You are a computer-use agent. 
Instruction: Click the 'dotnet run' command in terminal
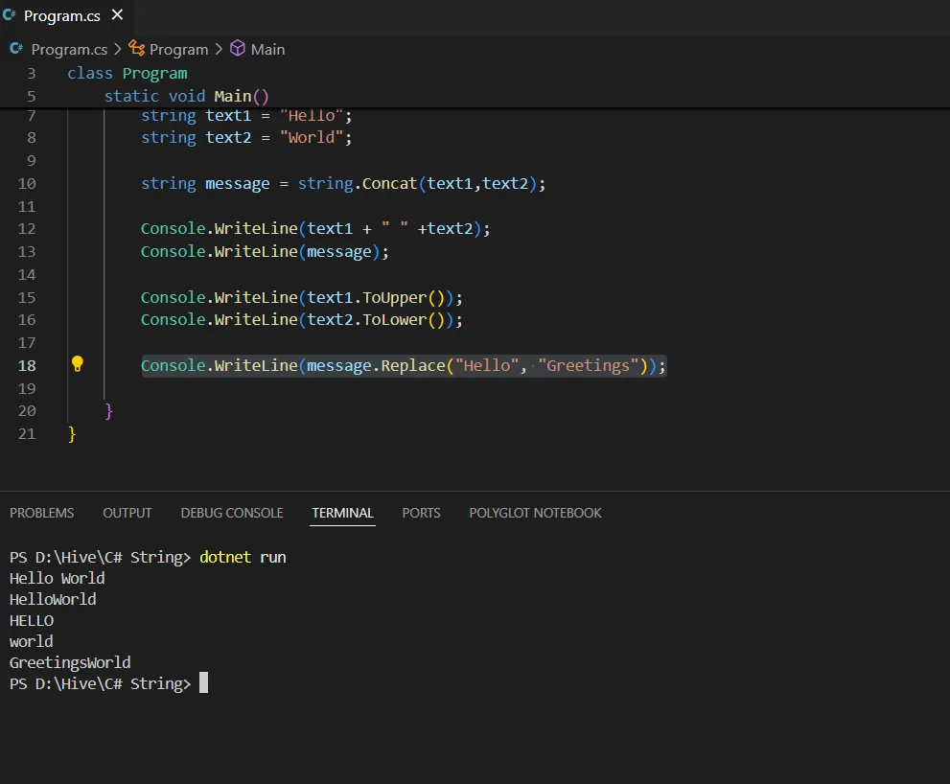pos(243,558)
